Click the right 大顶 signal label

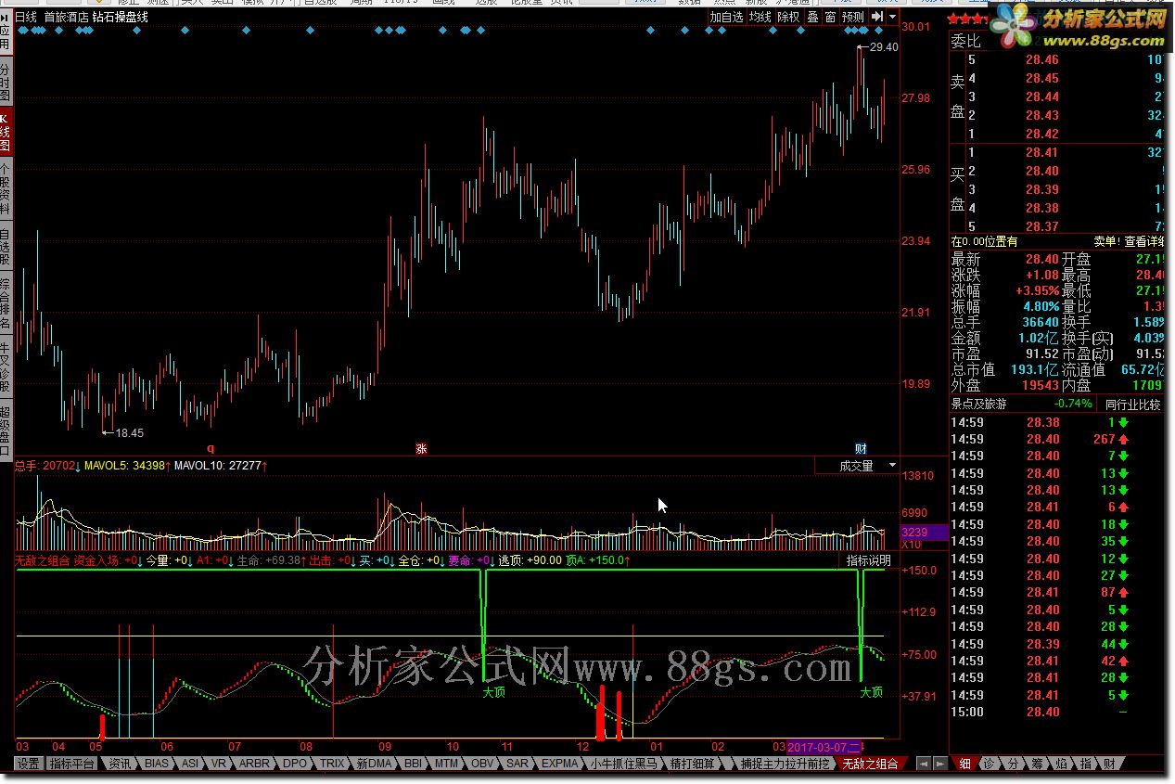click(871, 692)
